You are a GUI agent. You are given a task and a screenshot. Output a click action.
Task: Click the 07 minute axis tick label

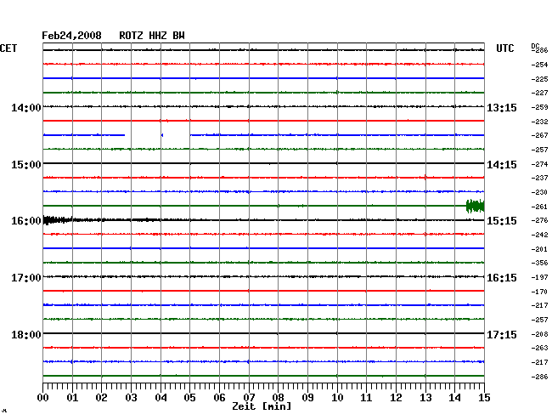click(249, 398)
